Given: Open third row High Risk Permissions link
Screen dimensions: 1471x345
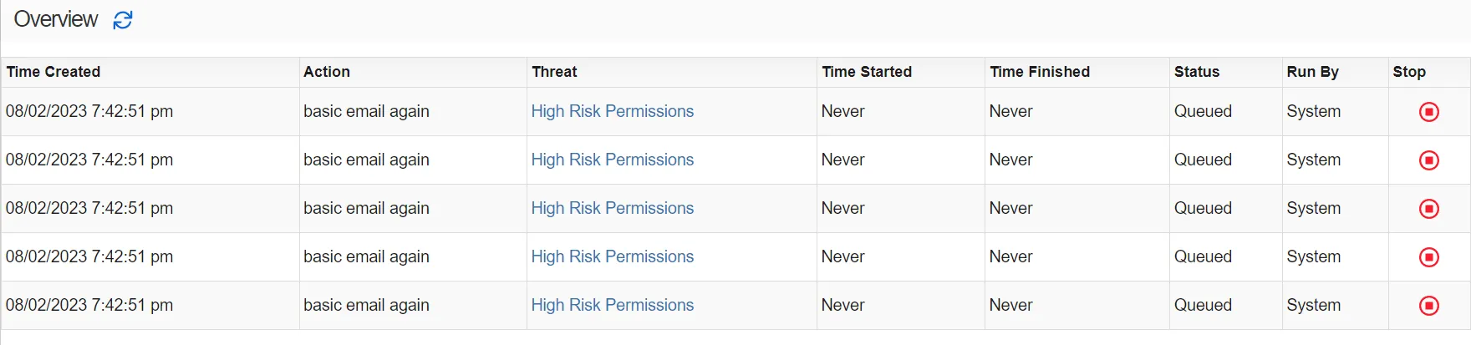Looking at the screenshot, I should coord(613,208).
